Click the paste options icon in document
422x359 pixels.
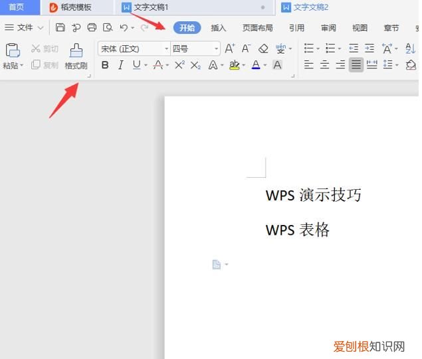(x=217, y=265)
